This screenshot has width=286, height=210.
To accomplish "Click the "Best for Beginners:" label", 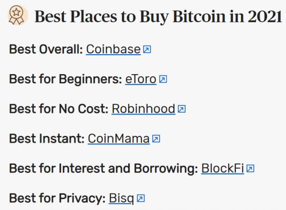I will click(65, 79).
